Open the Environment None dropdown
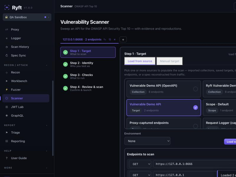The height and width of the screenshot is (177, 236). (147, 141)
